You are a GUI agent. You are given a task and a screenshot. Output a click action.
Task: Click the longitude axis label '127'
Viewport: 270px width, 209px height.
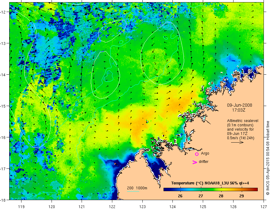264,207
